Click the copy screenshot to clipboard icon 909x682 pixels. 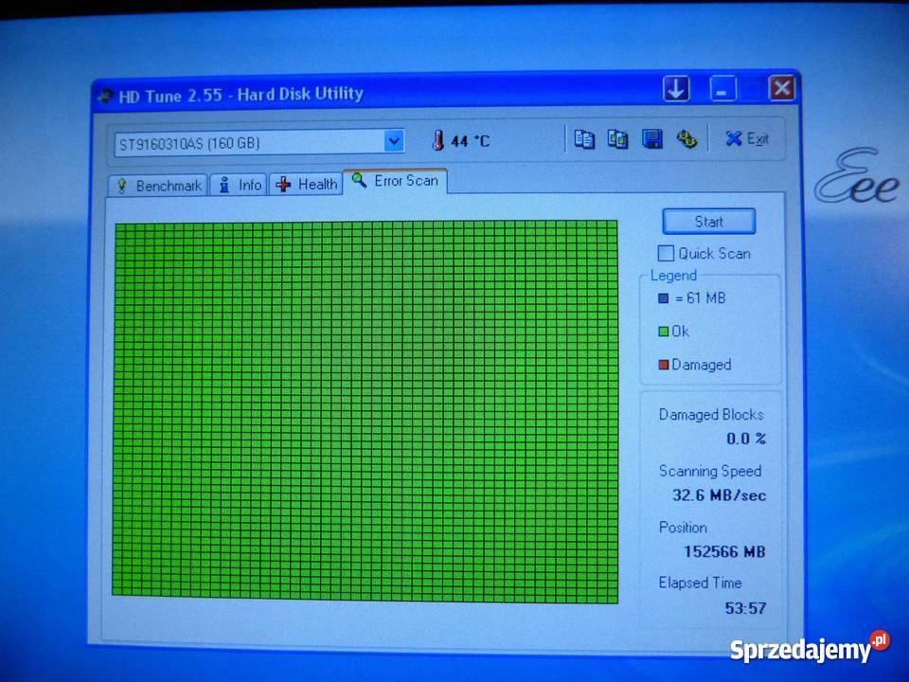[x=617, y=139]
